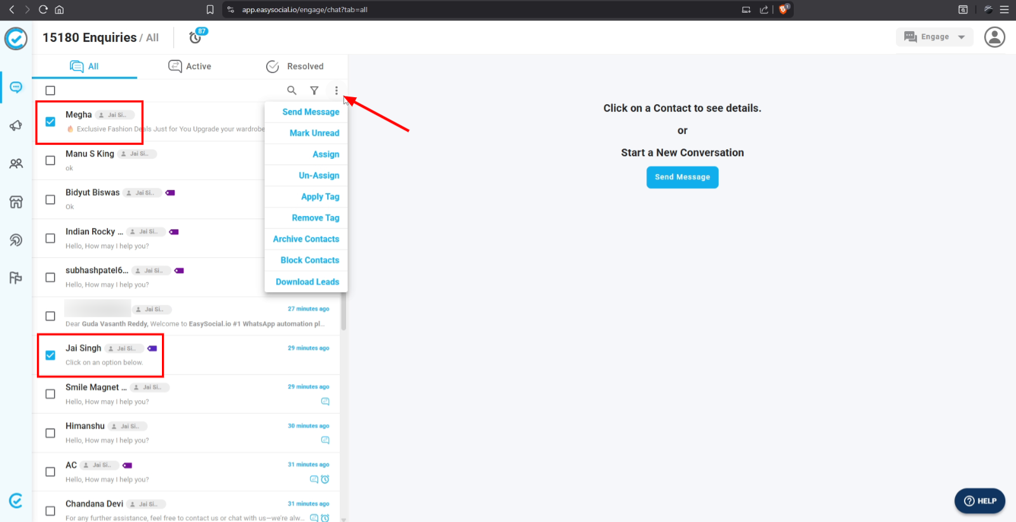Switch to the Resolved tab
Screen dimensions: 1016x522
[x=295, y=66]
